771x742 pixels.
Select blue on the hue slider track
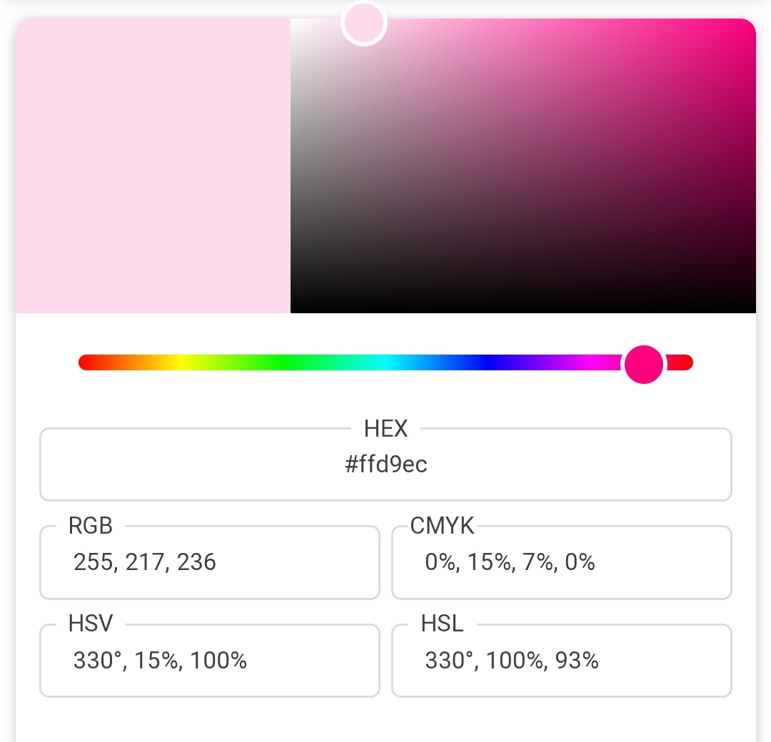(488, 363)
